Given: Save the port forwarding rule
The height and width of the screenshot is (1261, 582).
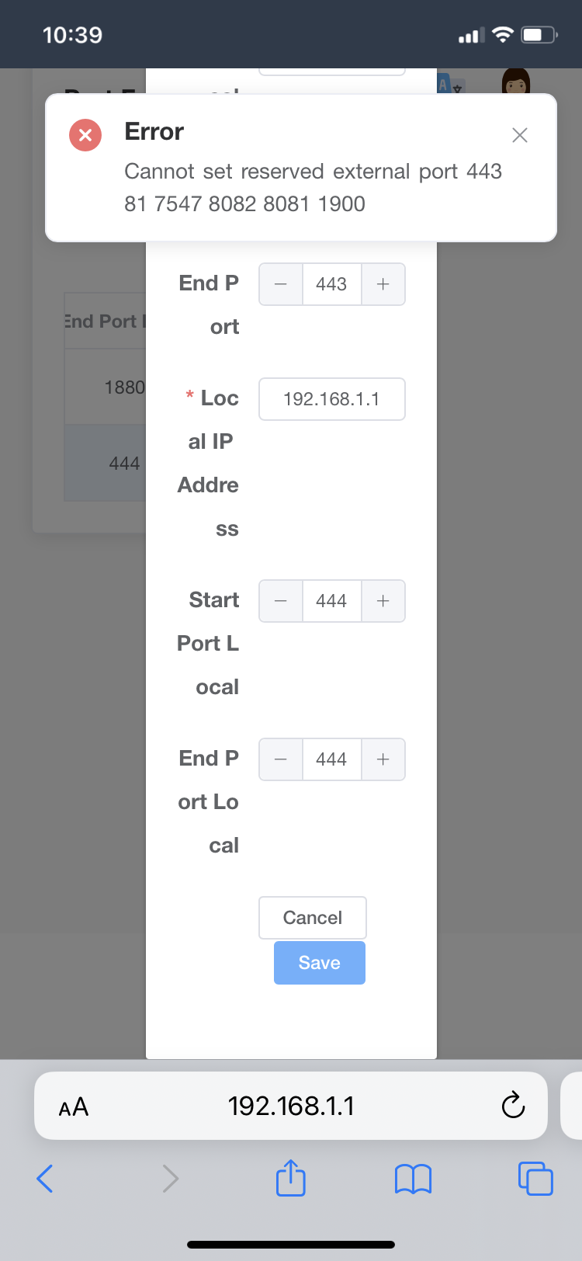Looking at the screenshot, I should point(320,963).
